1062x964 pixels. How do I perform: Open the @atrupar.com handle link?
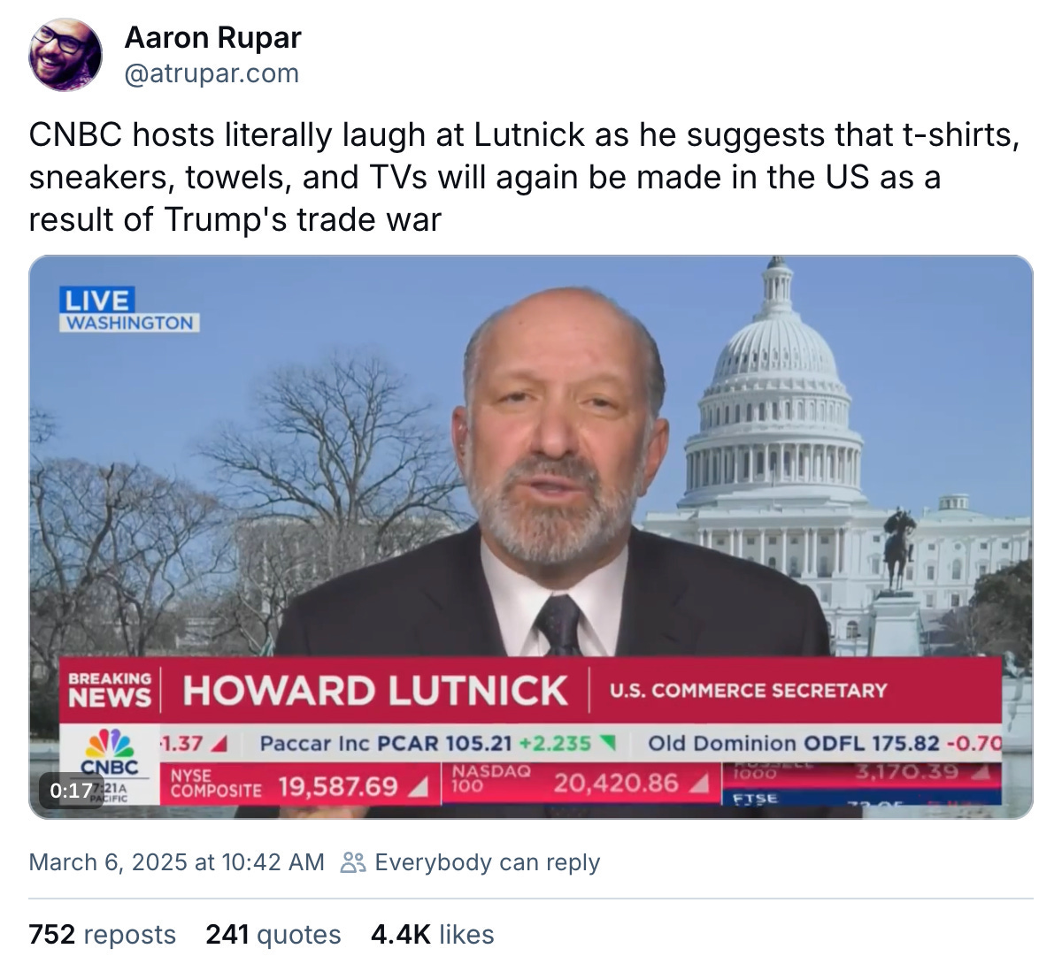212,73
